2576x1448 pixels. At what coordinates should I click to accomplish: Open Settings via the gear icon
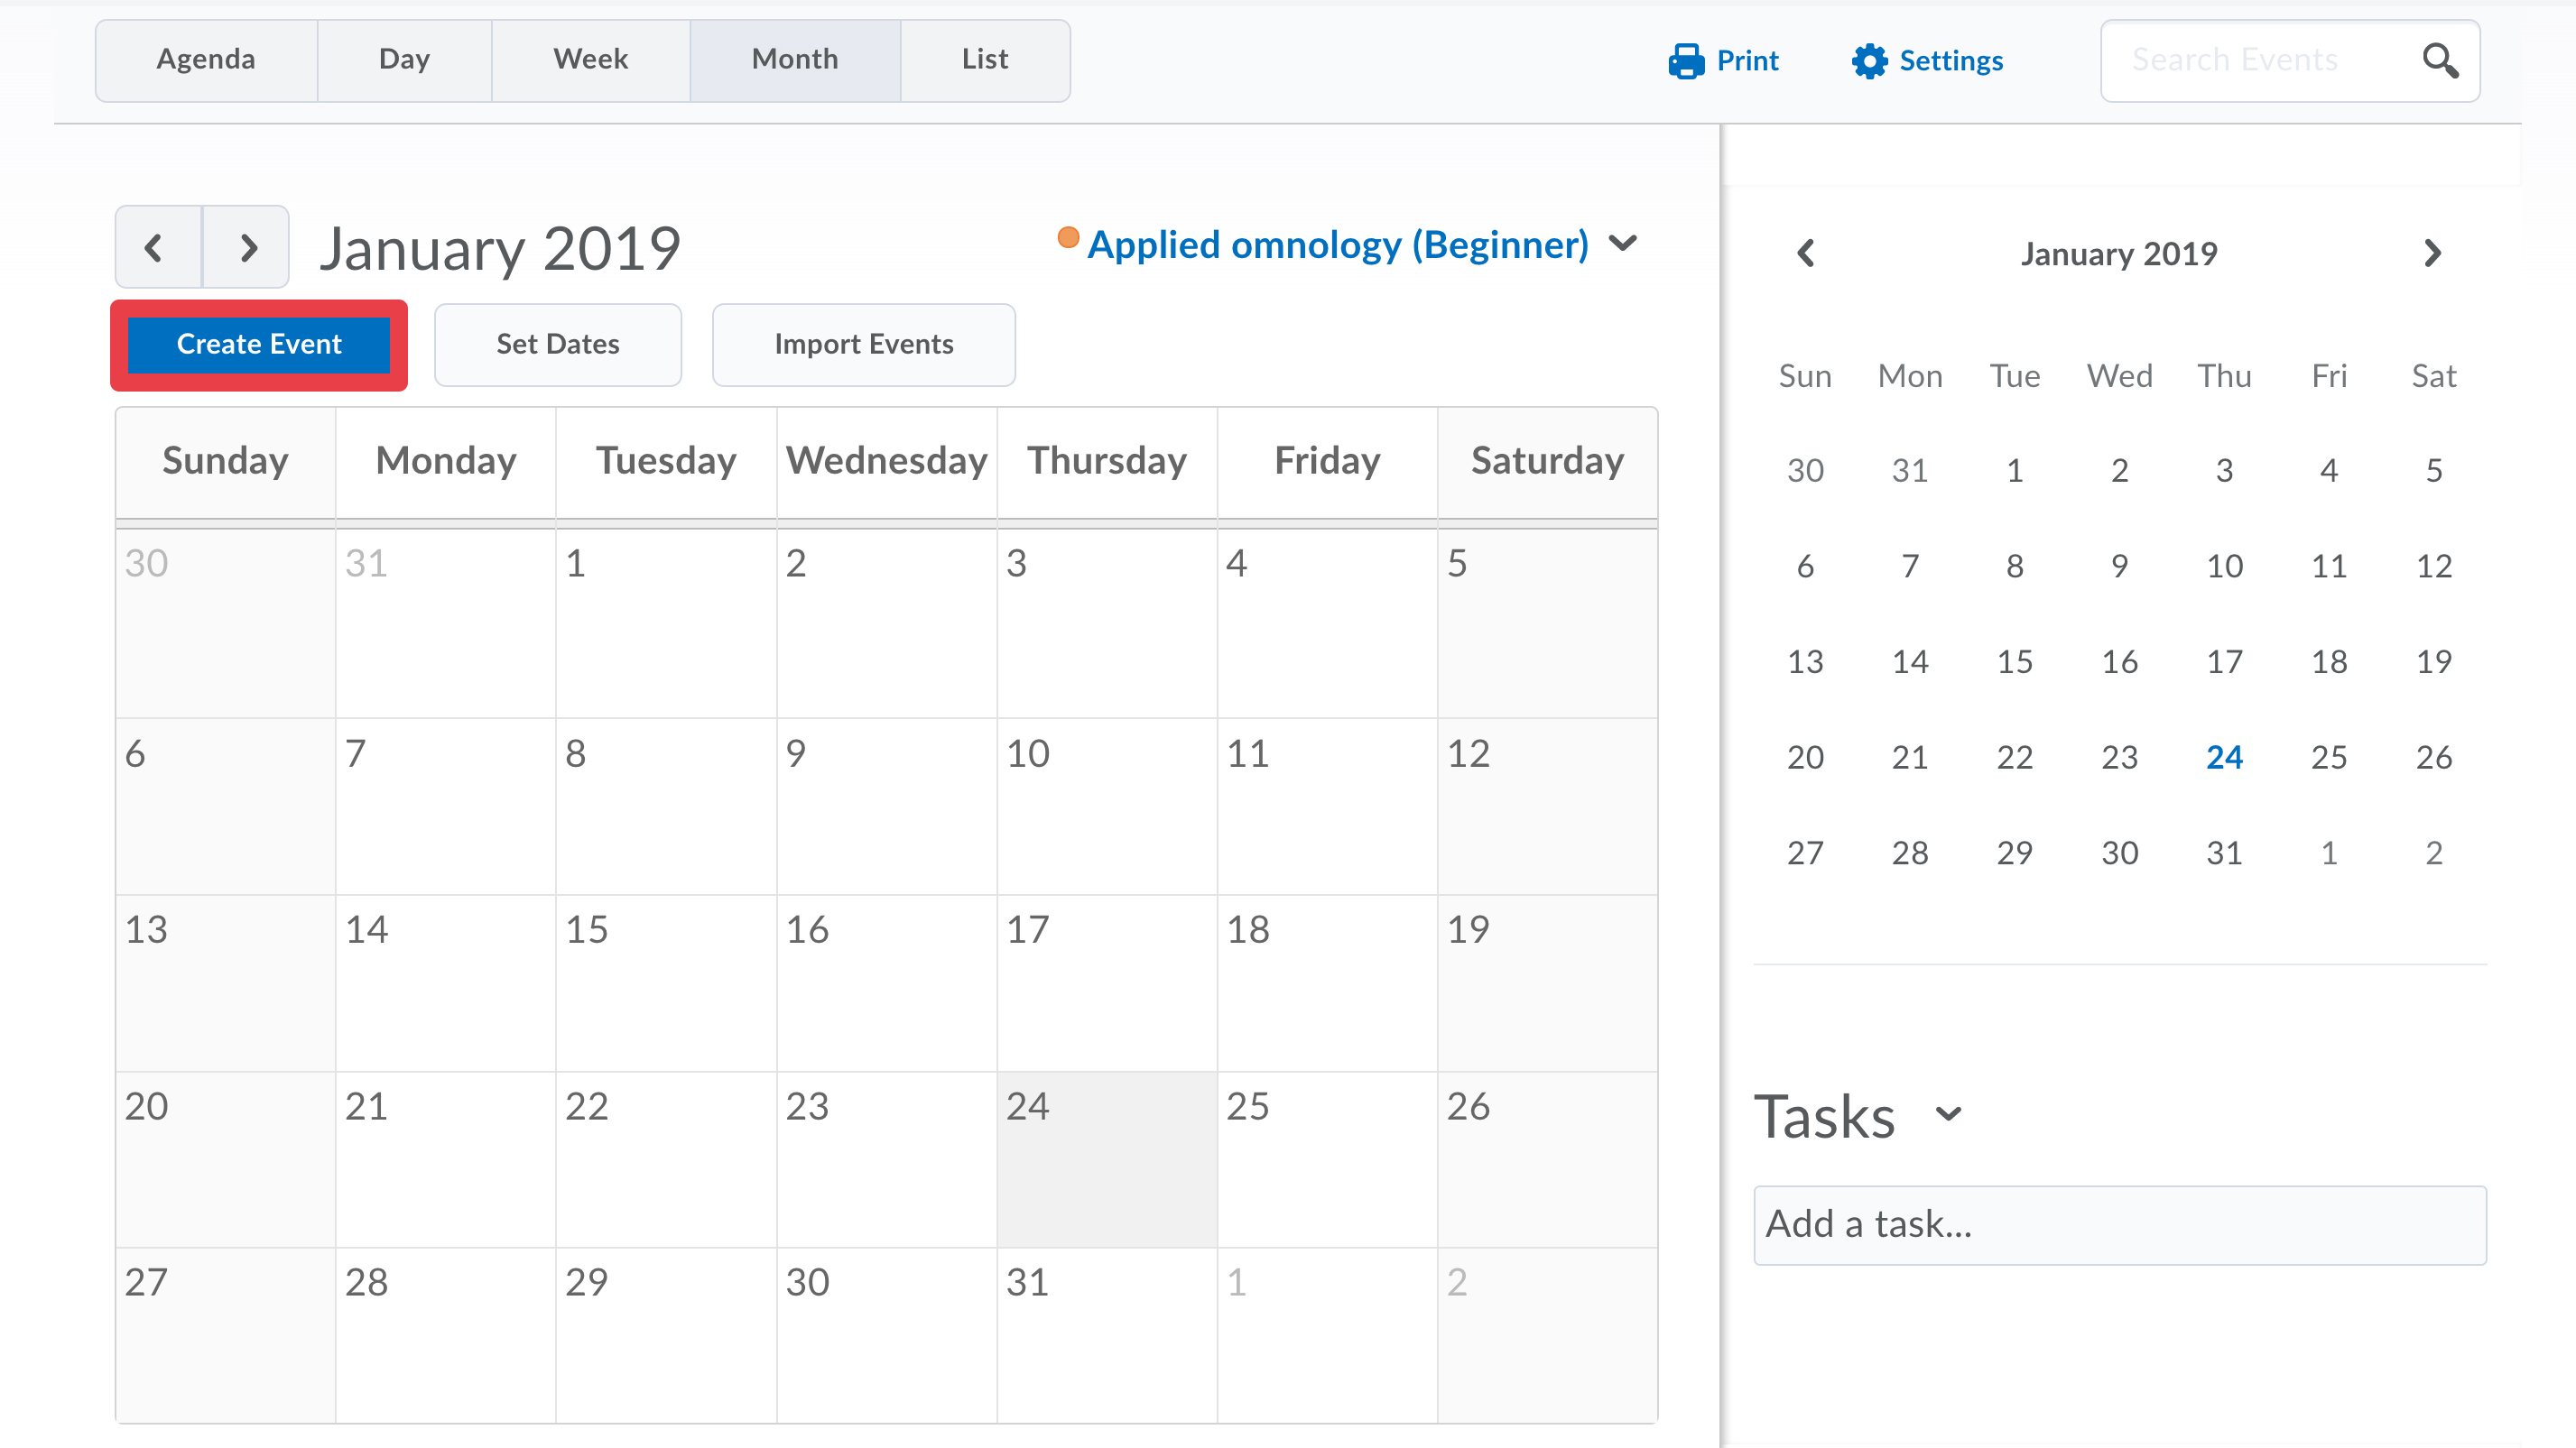1869,61
